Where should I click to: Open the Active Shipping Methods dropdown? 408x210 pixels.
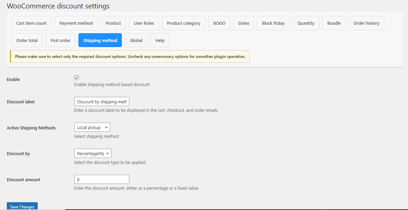(x=92, y=127)
